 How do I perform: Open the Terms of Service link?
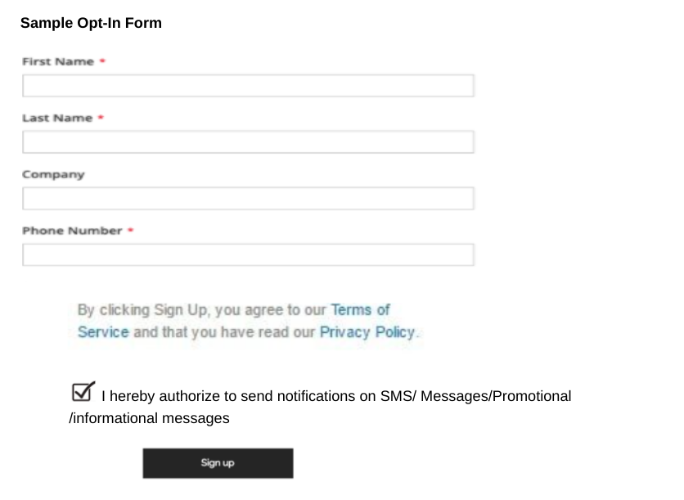click(358, 310)
